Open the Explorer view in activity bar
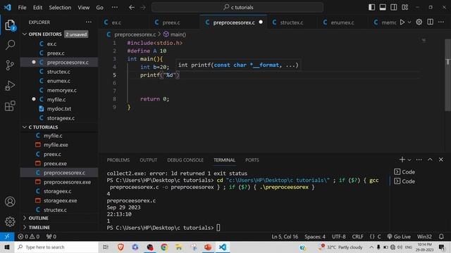This screenshot has height=253, width=451. 10,25
